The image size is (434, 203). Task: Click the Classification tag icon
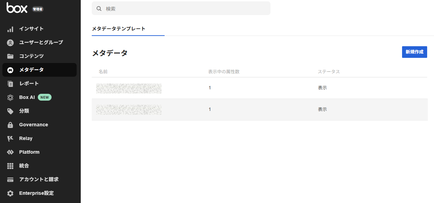10,111
